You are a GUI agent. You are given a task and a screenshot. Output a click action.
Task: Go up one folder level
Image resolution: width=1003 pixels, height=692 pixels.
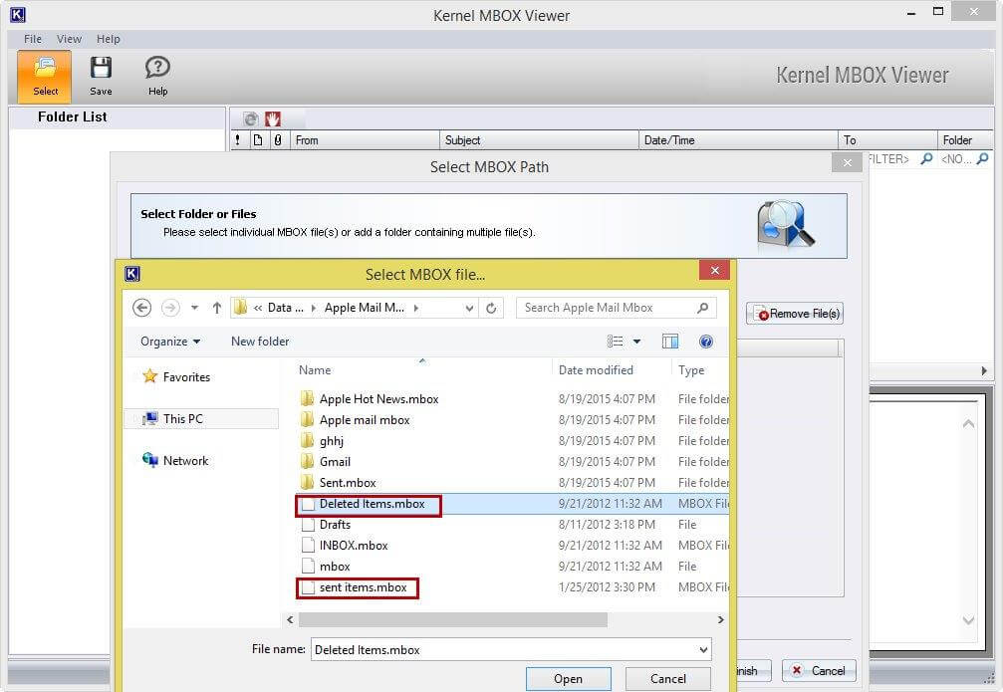point(217,308)
